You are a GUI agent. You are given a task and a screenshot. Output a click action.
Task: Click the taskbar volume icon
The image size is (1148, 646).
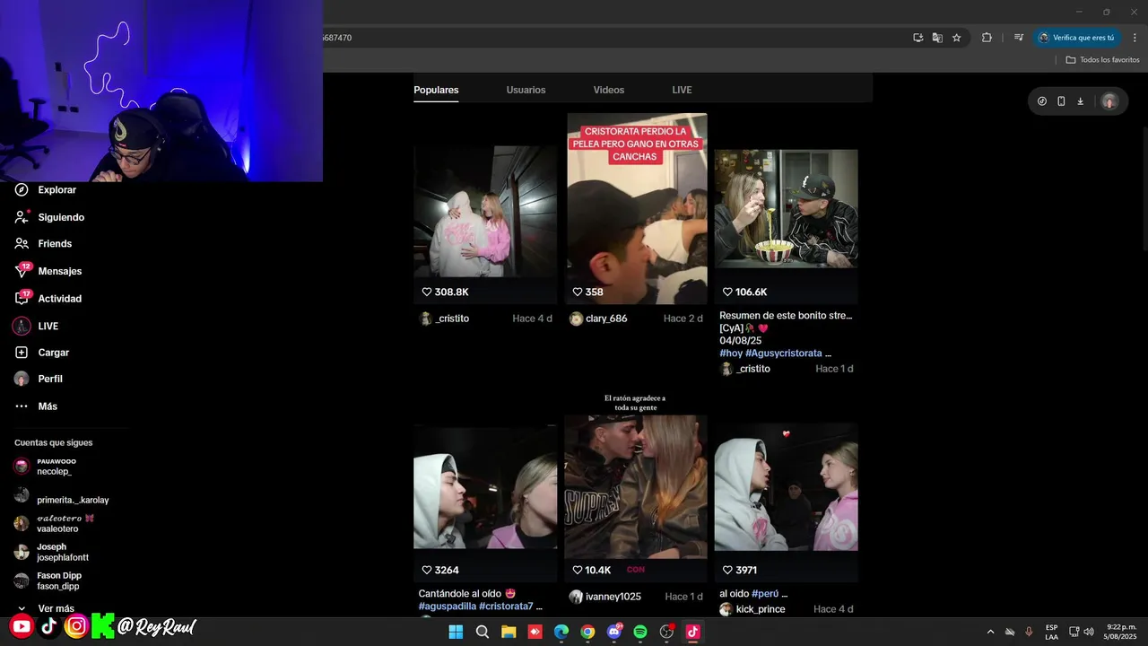coord(1089,632)
